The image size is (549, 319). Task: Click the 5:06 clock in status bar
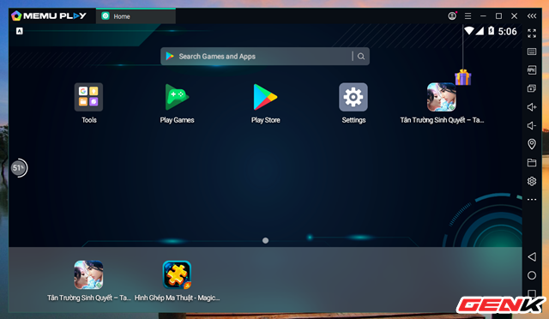coord(507,32)
